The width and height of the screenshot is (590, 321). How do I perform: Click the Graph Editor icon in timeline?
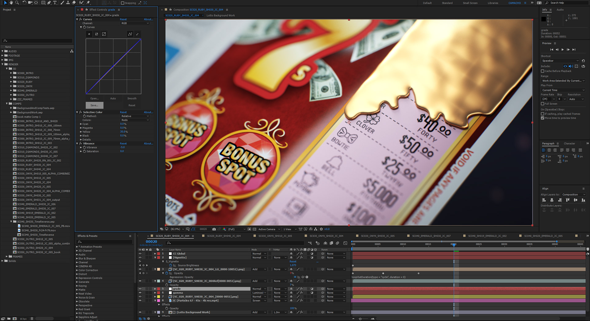[345, 243]
